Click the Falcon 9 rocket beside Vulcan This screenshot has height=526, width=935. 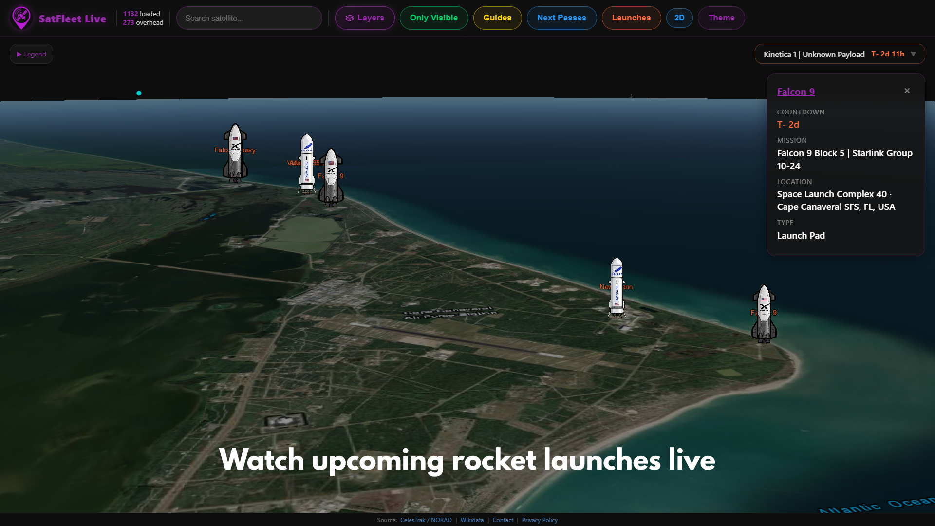tap(331, 178)
